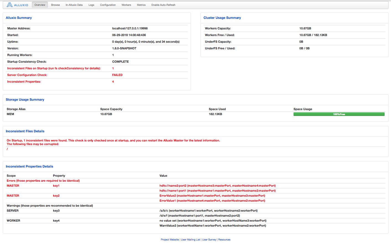Open the Project Website link

click(x=170, y=240)
